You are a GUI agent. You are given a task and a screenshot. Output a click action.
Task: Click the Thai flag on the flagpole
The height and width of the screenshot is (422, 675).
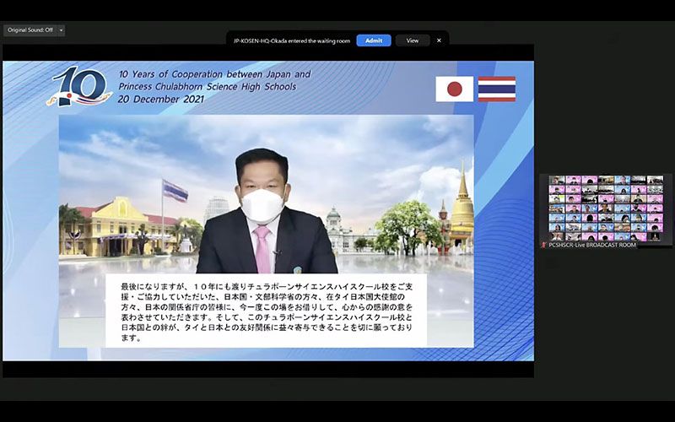pos(175,190)
